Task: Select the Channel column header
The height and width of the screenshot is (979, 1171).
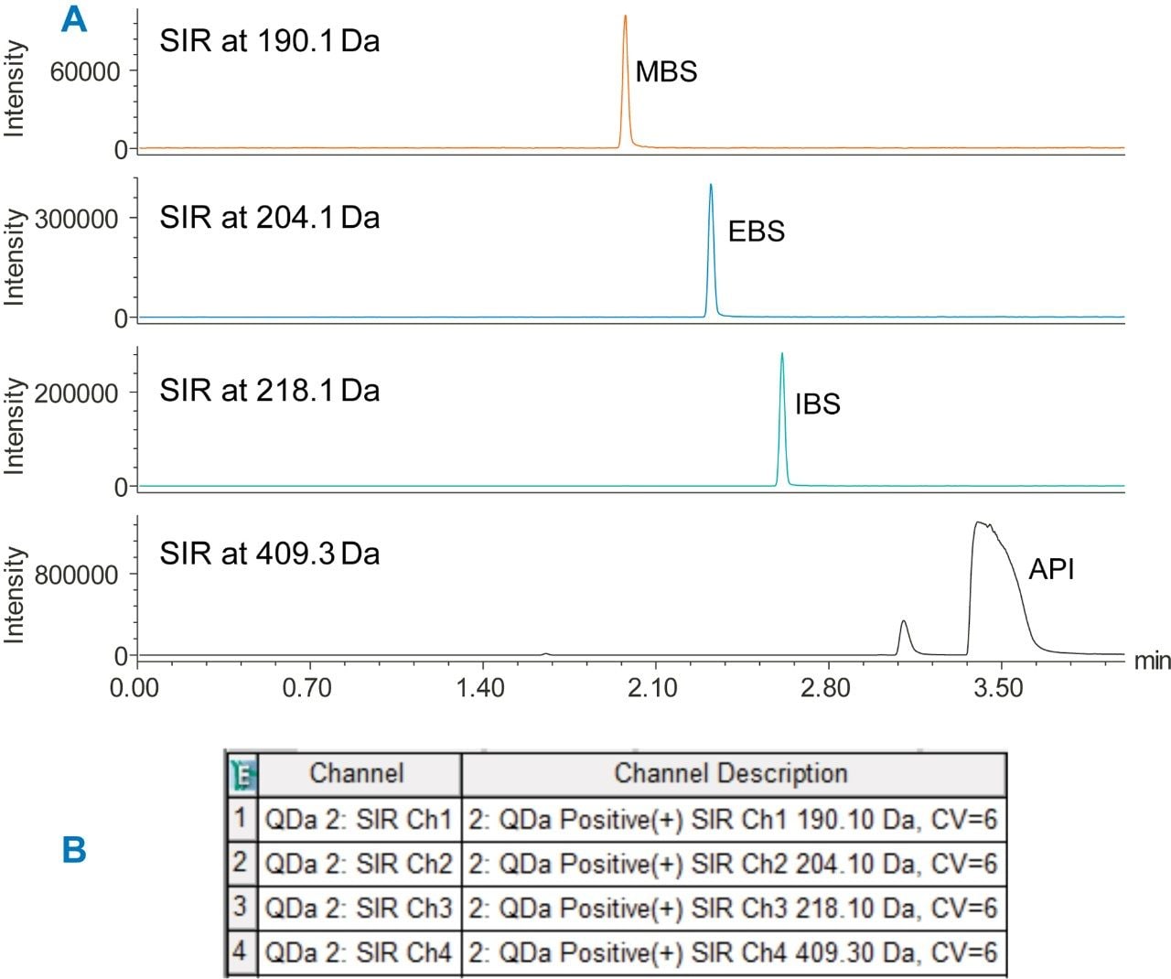Action: pos(358,774)
